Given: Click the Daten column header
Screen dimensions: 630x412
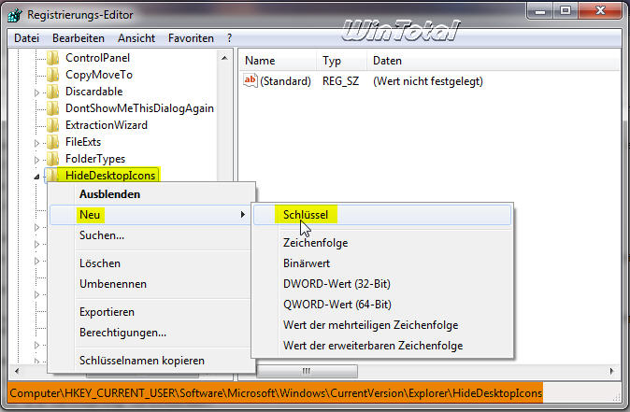Looking at the screenshot, I should click(494, 61).
